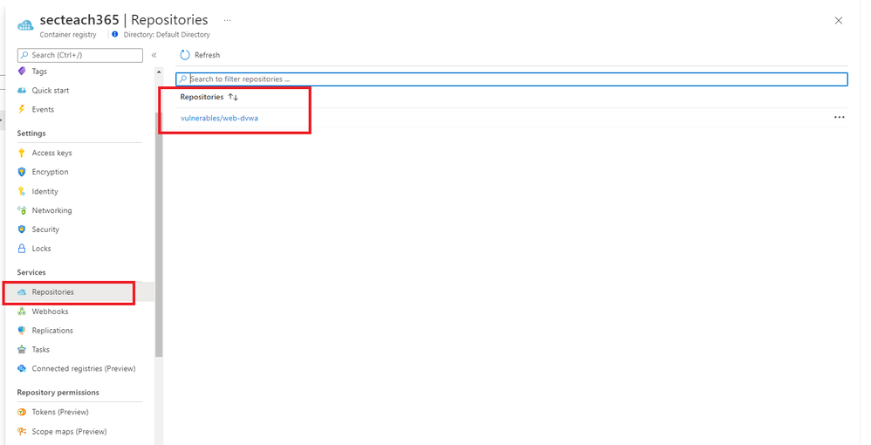Screen dimensions: 871x445
Task: Focus the sidebar Search (Ctrl+/) box
Action: (x=80, y=55)
